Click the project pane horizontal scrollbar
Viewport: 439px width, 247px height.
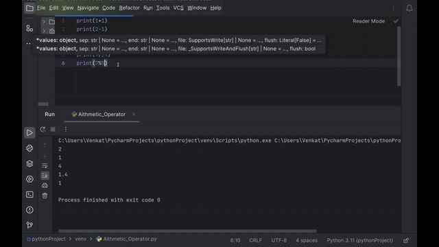click(43, 104)
